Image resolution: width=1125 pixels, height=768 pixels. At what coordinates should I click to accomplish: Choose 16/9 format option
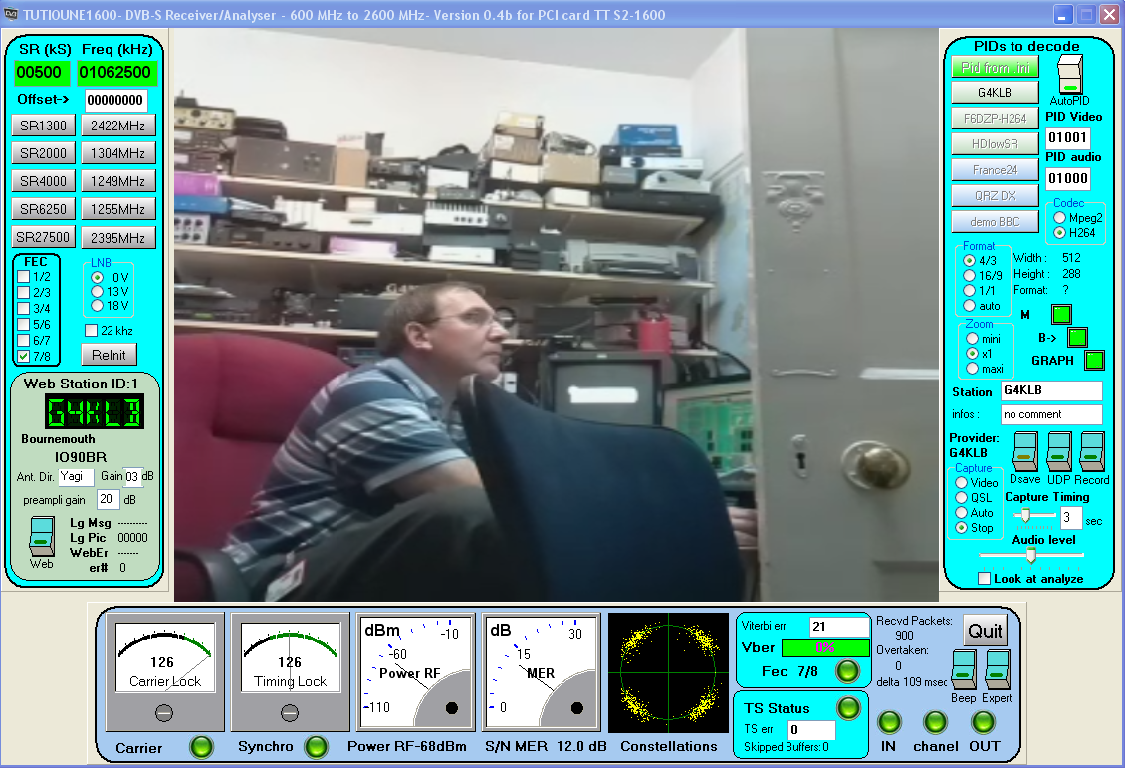(970, 275)
